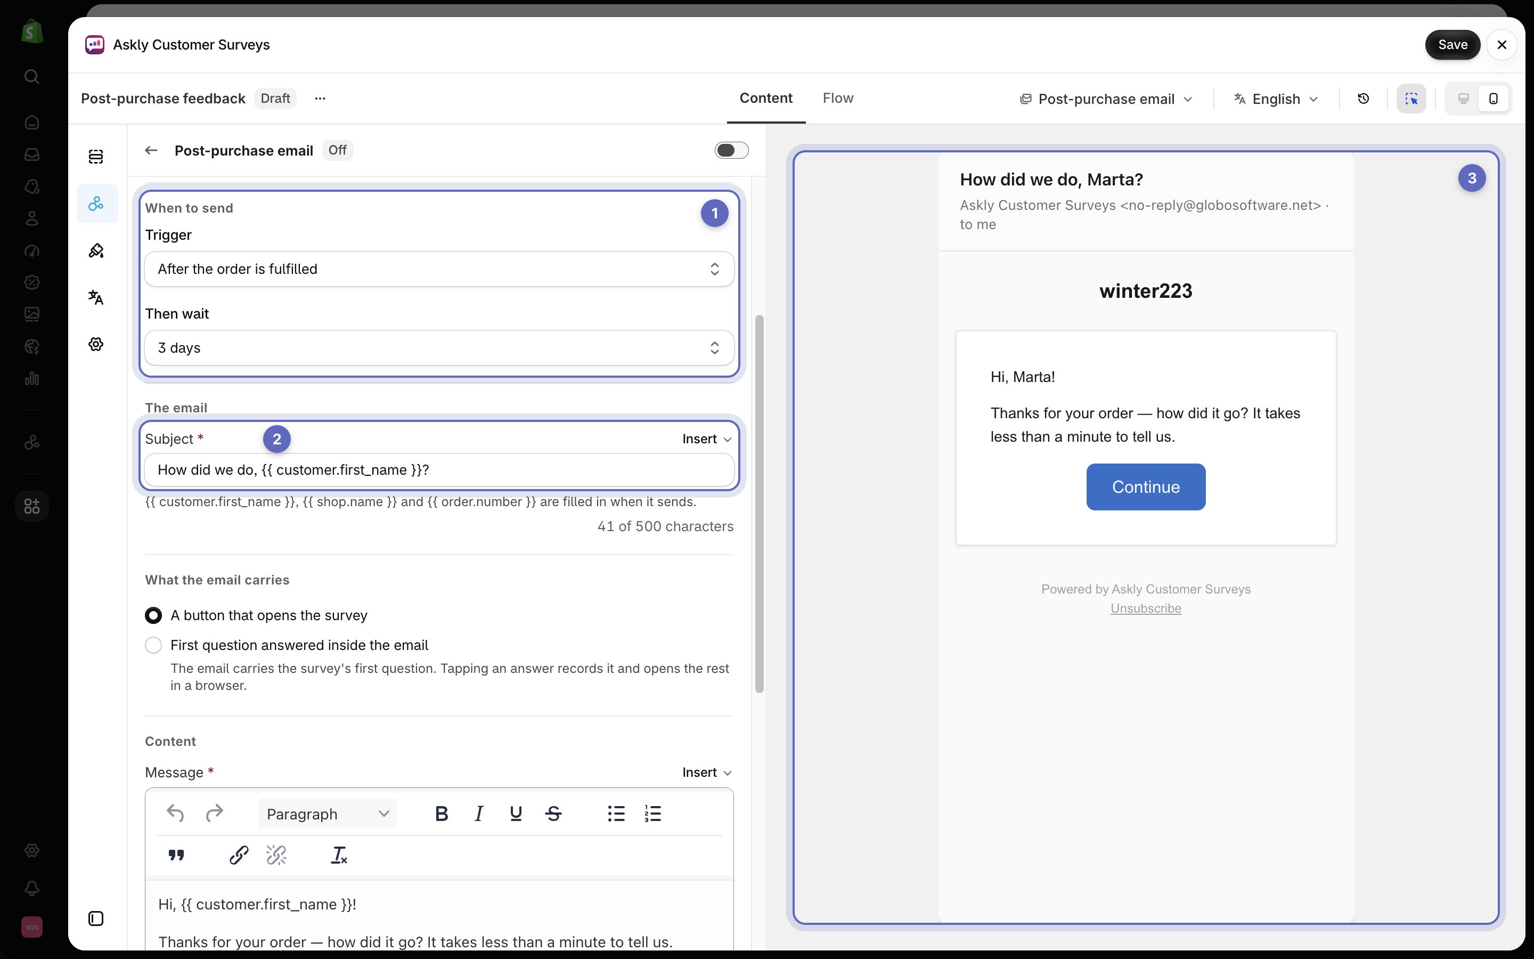
Task: Open the Shopify store avatar at bottom
Action: [32, 927]
